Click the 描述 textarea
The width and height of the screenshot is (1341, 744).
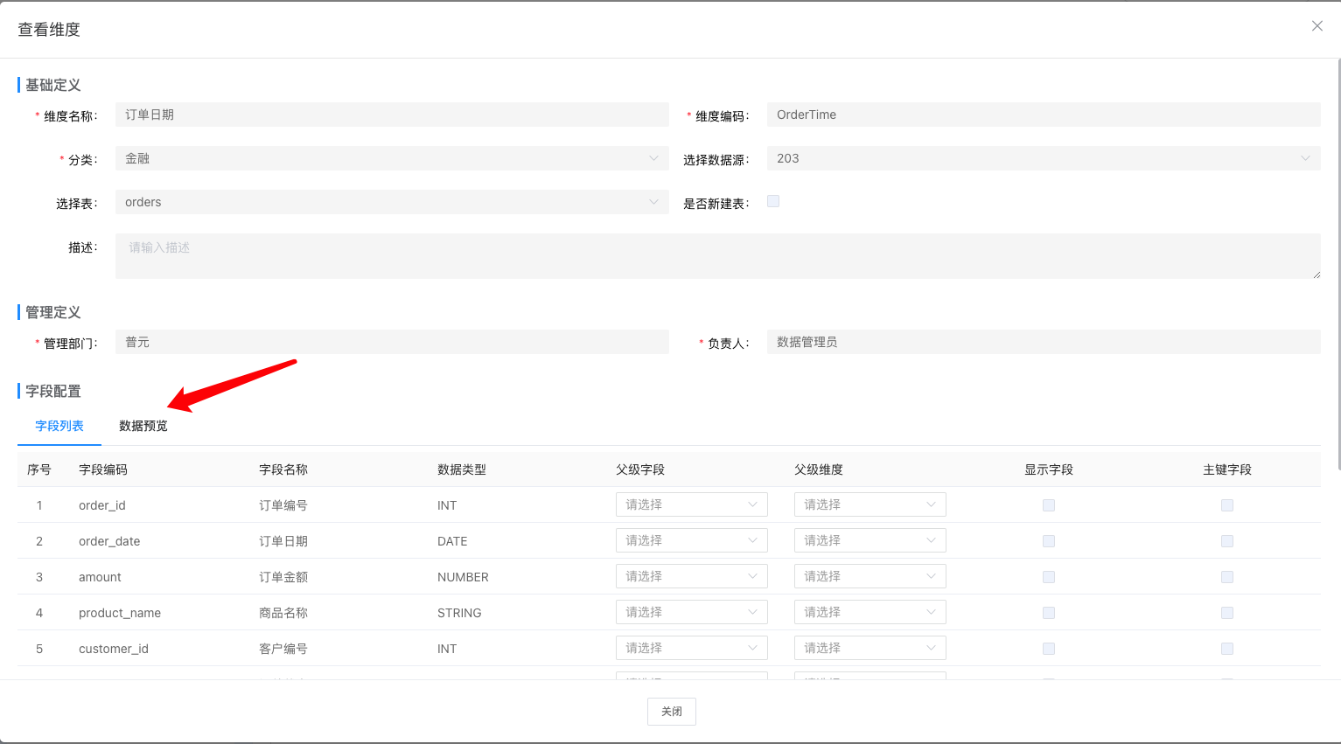(x=717, y=256)
